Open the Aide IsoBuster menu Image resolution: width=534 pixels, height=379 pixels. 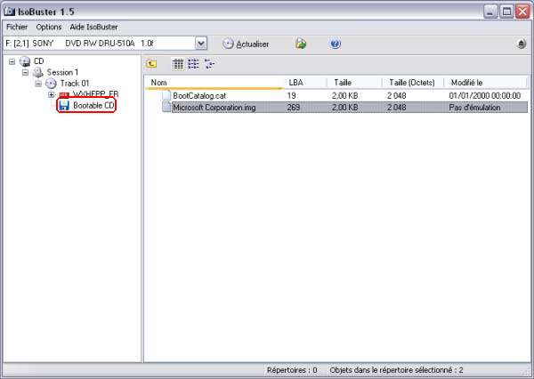(x=93, y=27)
